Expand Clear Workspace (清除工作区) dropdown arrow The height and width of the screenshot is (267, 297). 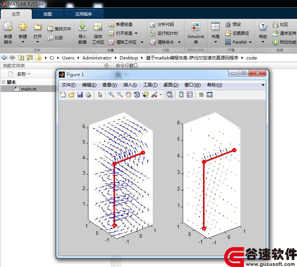(142, 42)
